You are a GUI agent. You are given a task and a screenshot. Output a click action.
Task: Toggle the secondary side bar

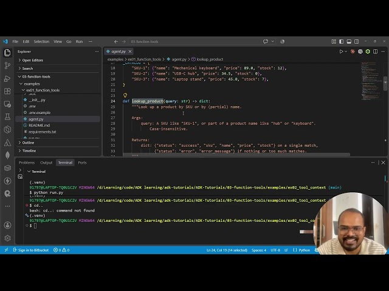point(357,42)
